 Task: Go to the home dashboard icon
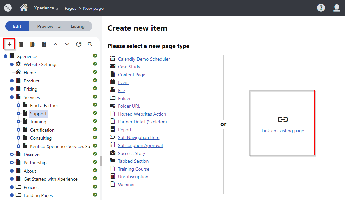[x=24, y=8]
